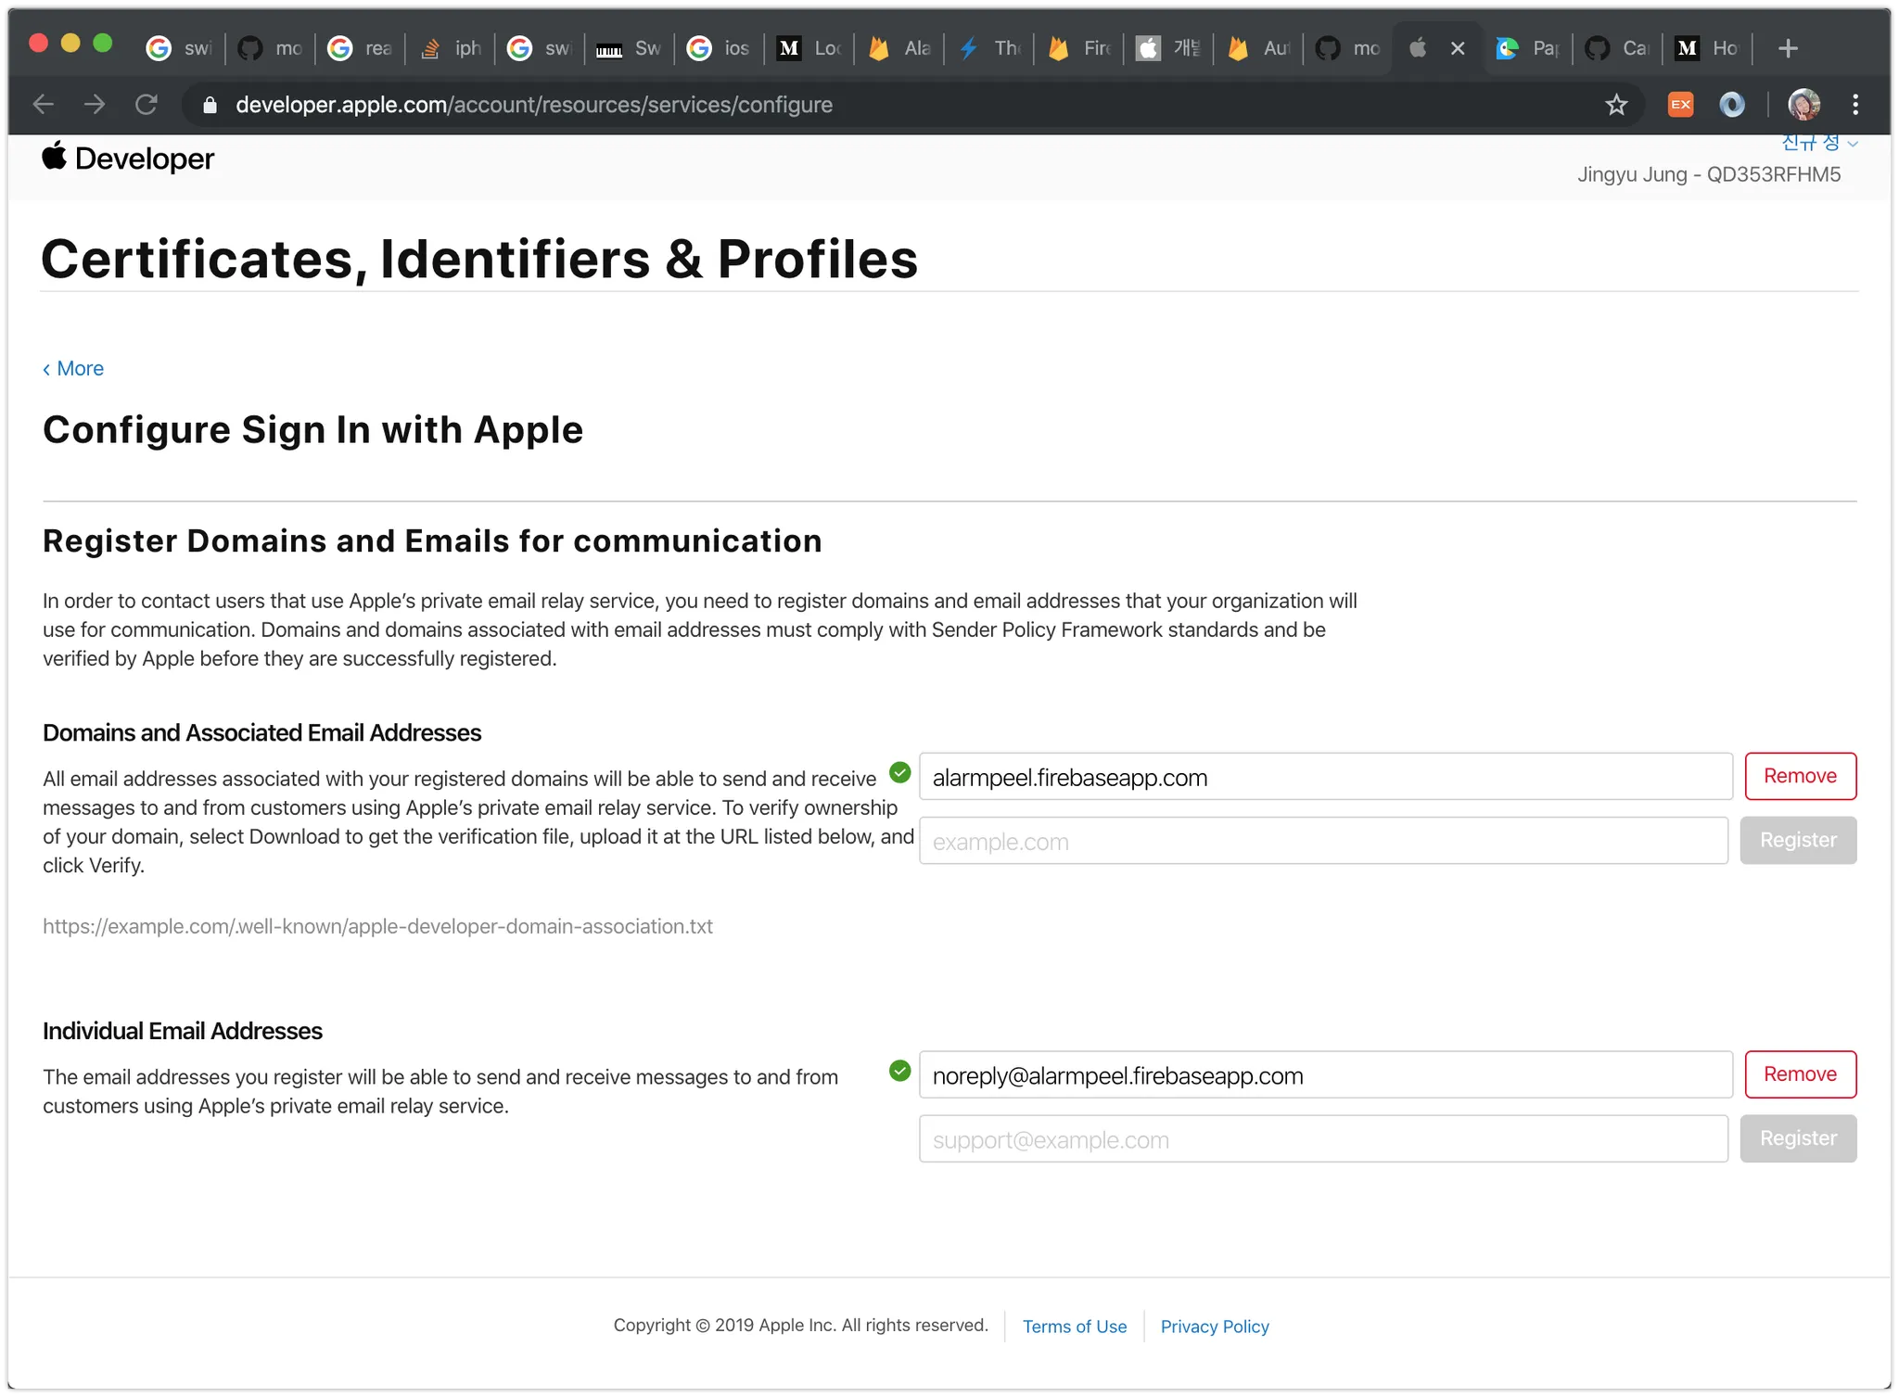Remove noreply@alarmpeel.firebaseapp.com email
This screenshot has width=1899, height=1397.
[x=1799, y=1074]
